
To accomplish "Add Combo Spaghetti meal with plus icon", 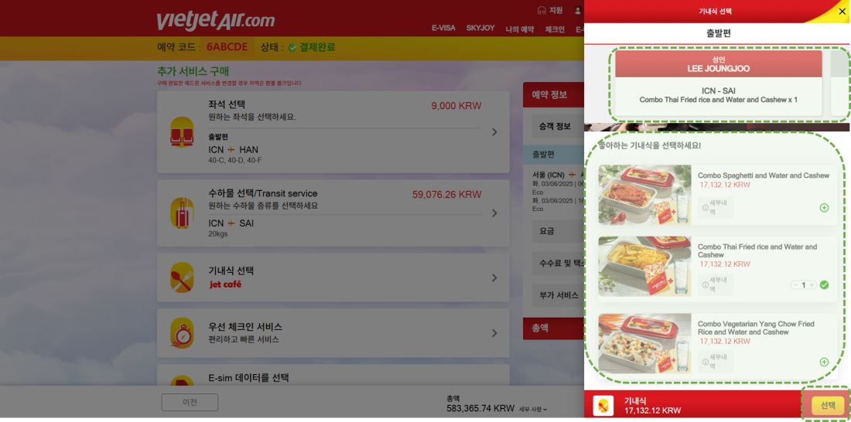I will coord(824,207).
